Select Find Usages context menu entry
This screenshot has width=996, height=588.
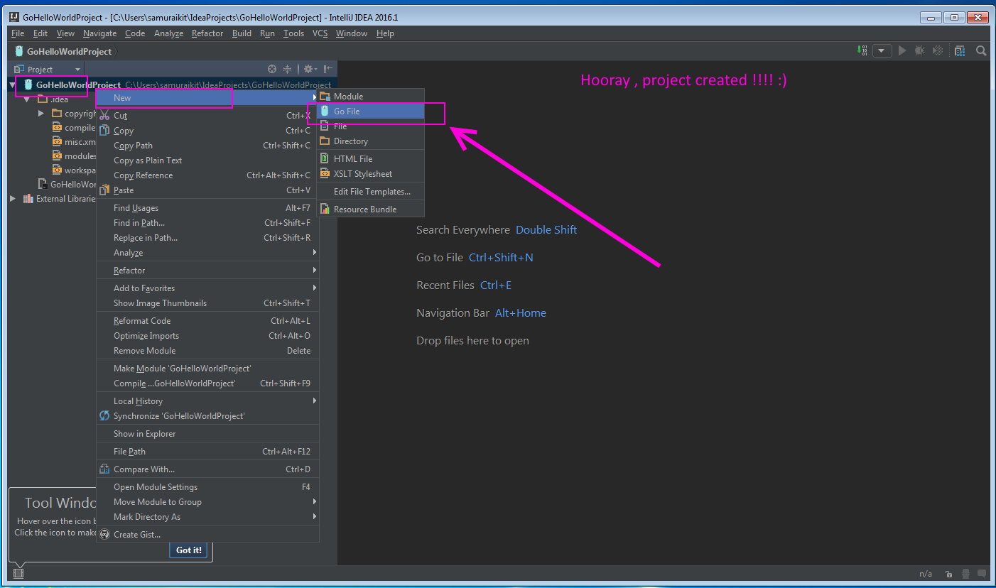[207, 208]
